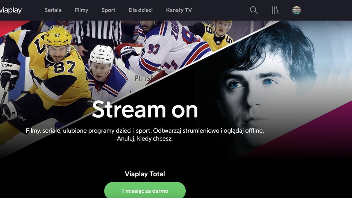Click the Anuluj, kiedy chcesz text

[x=145, y=139]
